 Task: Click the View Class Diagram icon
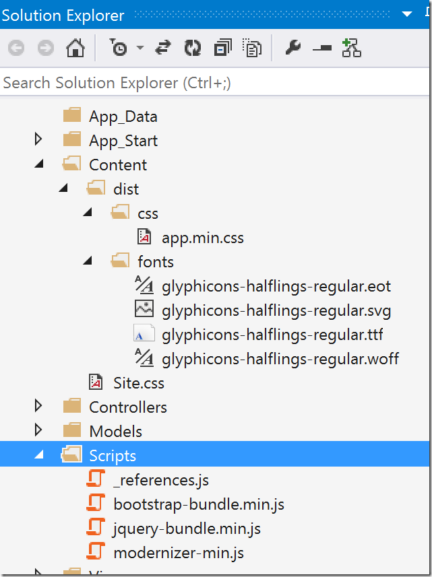(x=351, y=48)
